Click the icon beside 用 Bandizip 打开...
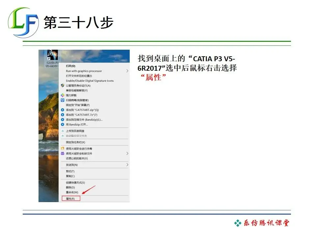The height and width of the screenshot is (237, 316). click(x=63, y=124)
